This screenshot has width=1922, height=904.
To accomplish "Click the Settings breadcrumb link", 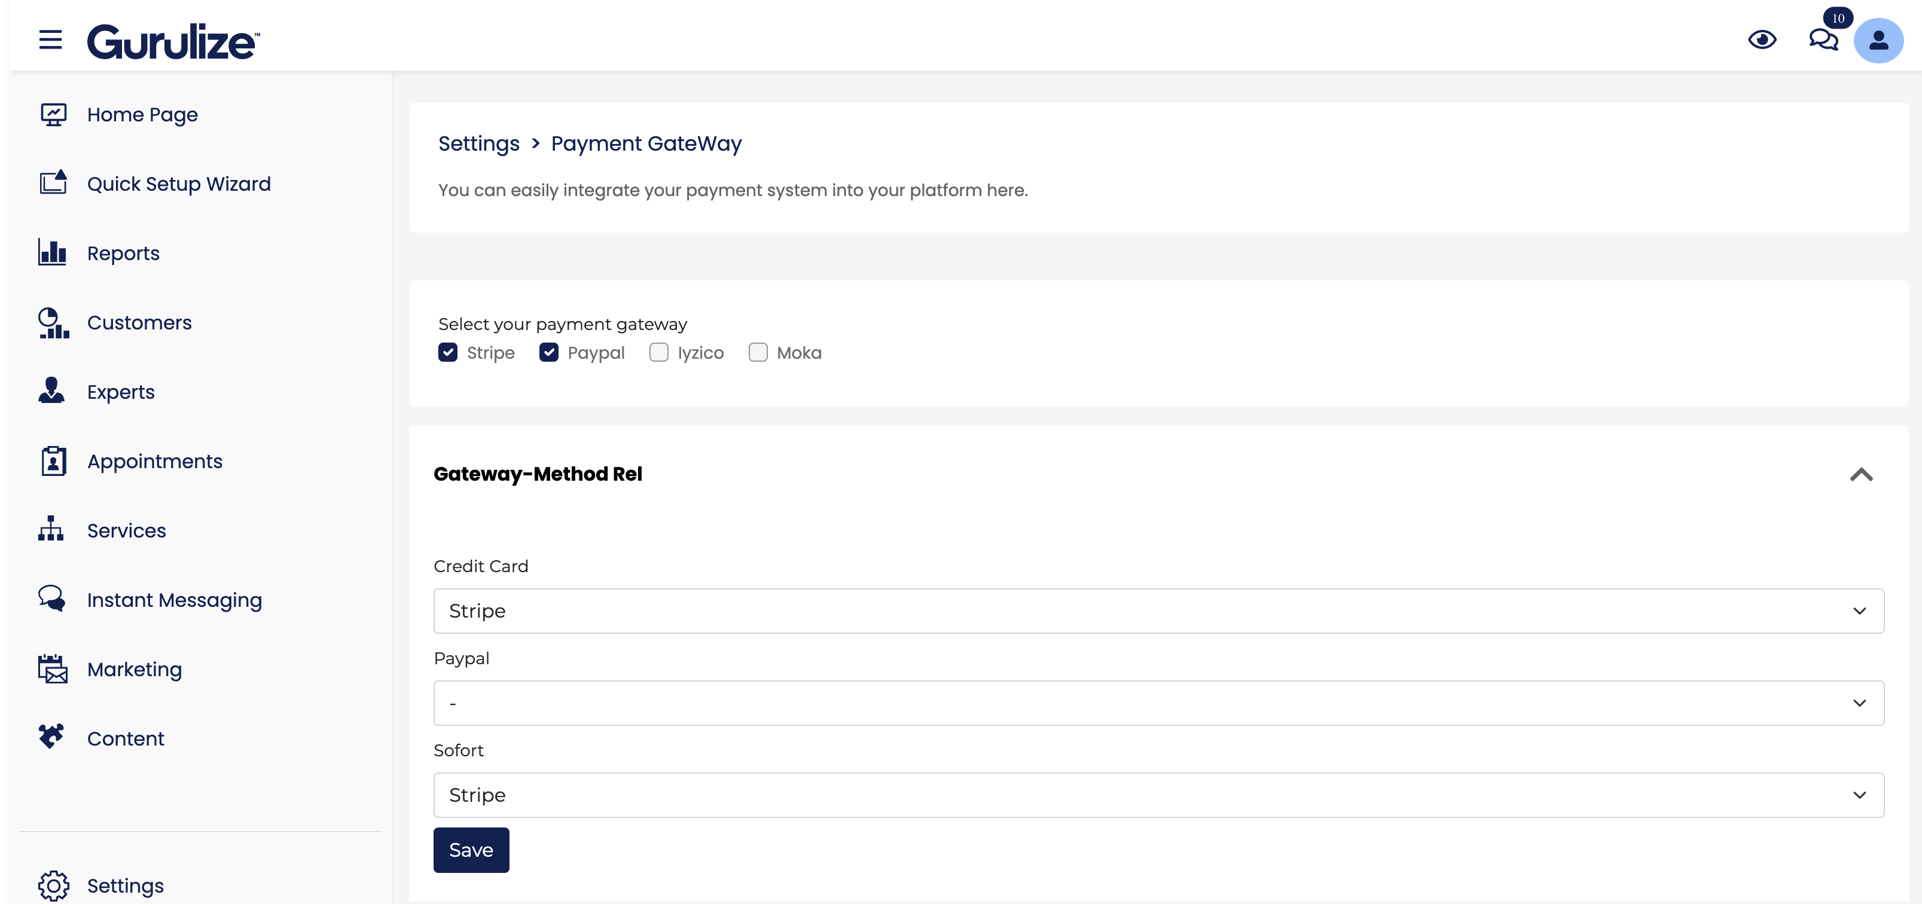I will (479, 144).
